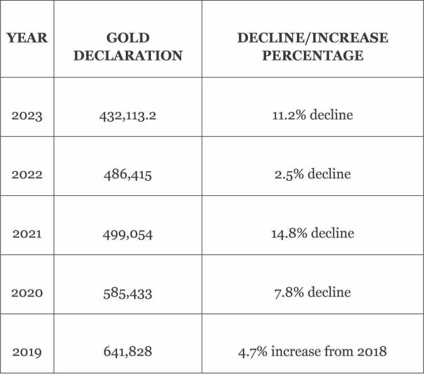Click the word DECLARATION in the header
424x374 pixels.
point(128,55)
